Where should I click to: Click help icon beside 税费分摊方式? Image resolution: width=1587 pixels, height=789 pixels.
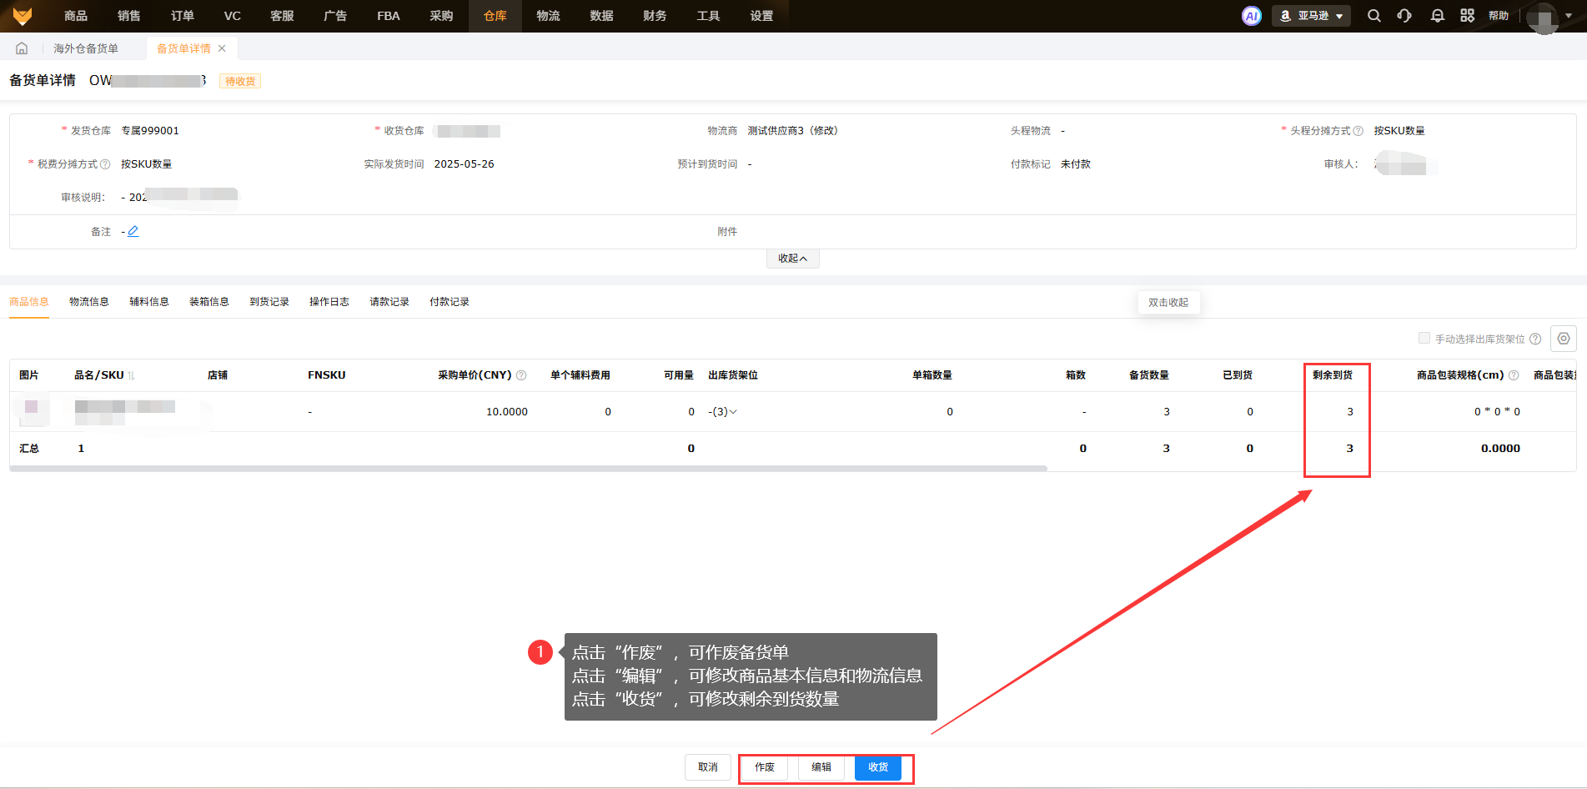[105, 164]
